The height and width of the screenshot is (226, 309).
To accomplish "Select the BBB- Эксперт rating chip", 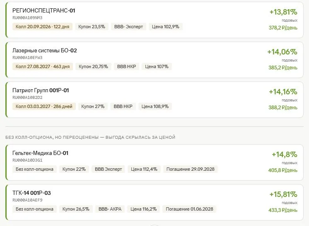I will click(128, 27).
